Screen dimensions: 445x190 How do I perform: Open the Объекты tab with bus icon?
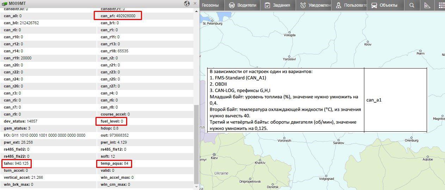[x=384, y=5]
